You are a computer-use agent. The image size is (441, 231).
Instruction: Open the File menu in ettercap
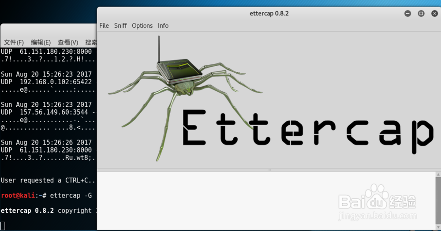pos(104,26)
